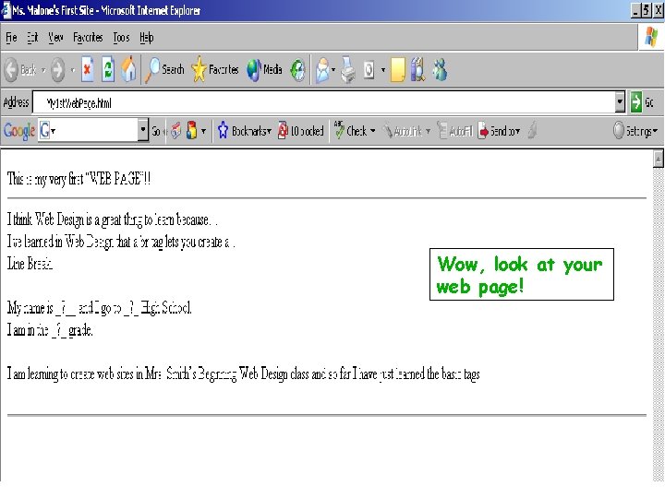The height and width of the screenshot is (498, 665).
Task: Click the Back navigation button
Action: click(x=19, y=70)
